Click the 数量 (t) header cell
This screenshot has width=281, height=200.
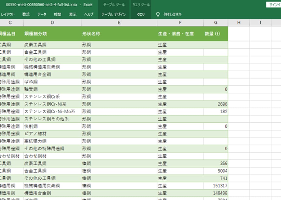[216, 34]
